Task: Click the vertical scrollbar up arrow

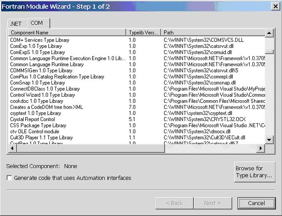Action: [269, 33]
